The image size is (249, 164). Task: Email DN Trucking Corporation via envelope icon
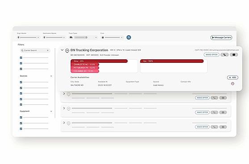pyautogui.click(x=234, y=55)
